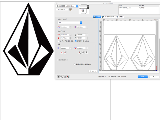
Task: Click the 終了 button
Action: [154, 77]
